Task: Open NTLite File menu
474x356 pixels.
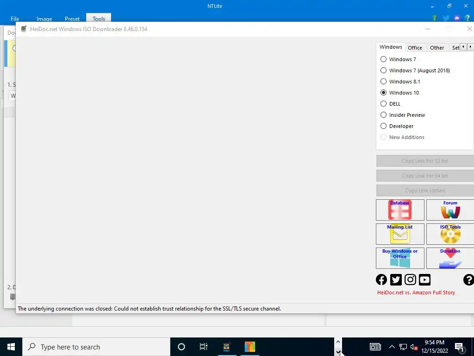Action: click(15, 19)
